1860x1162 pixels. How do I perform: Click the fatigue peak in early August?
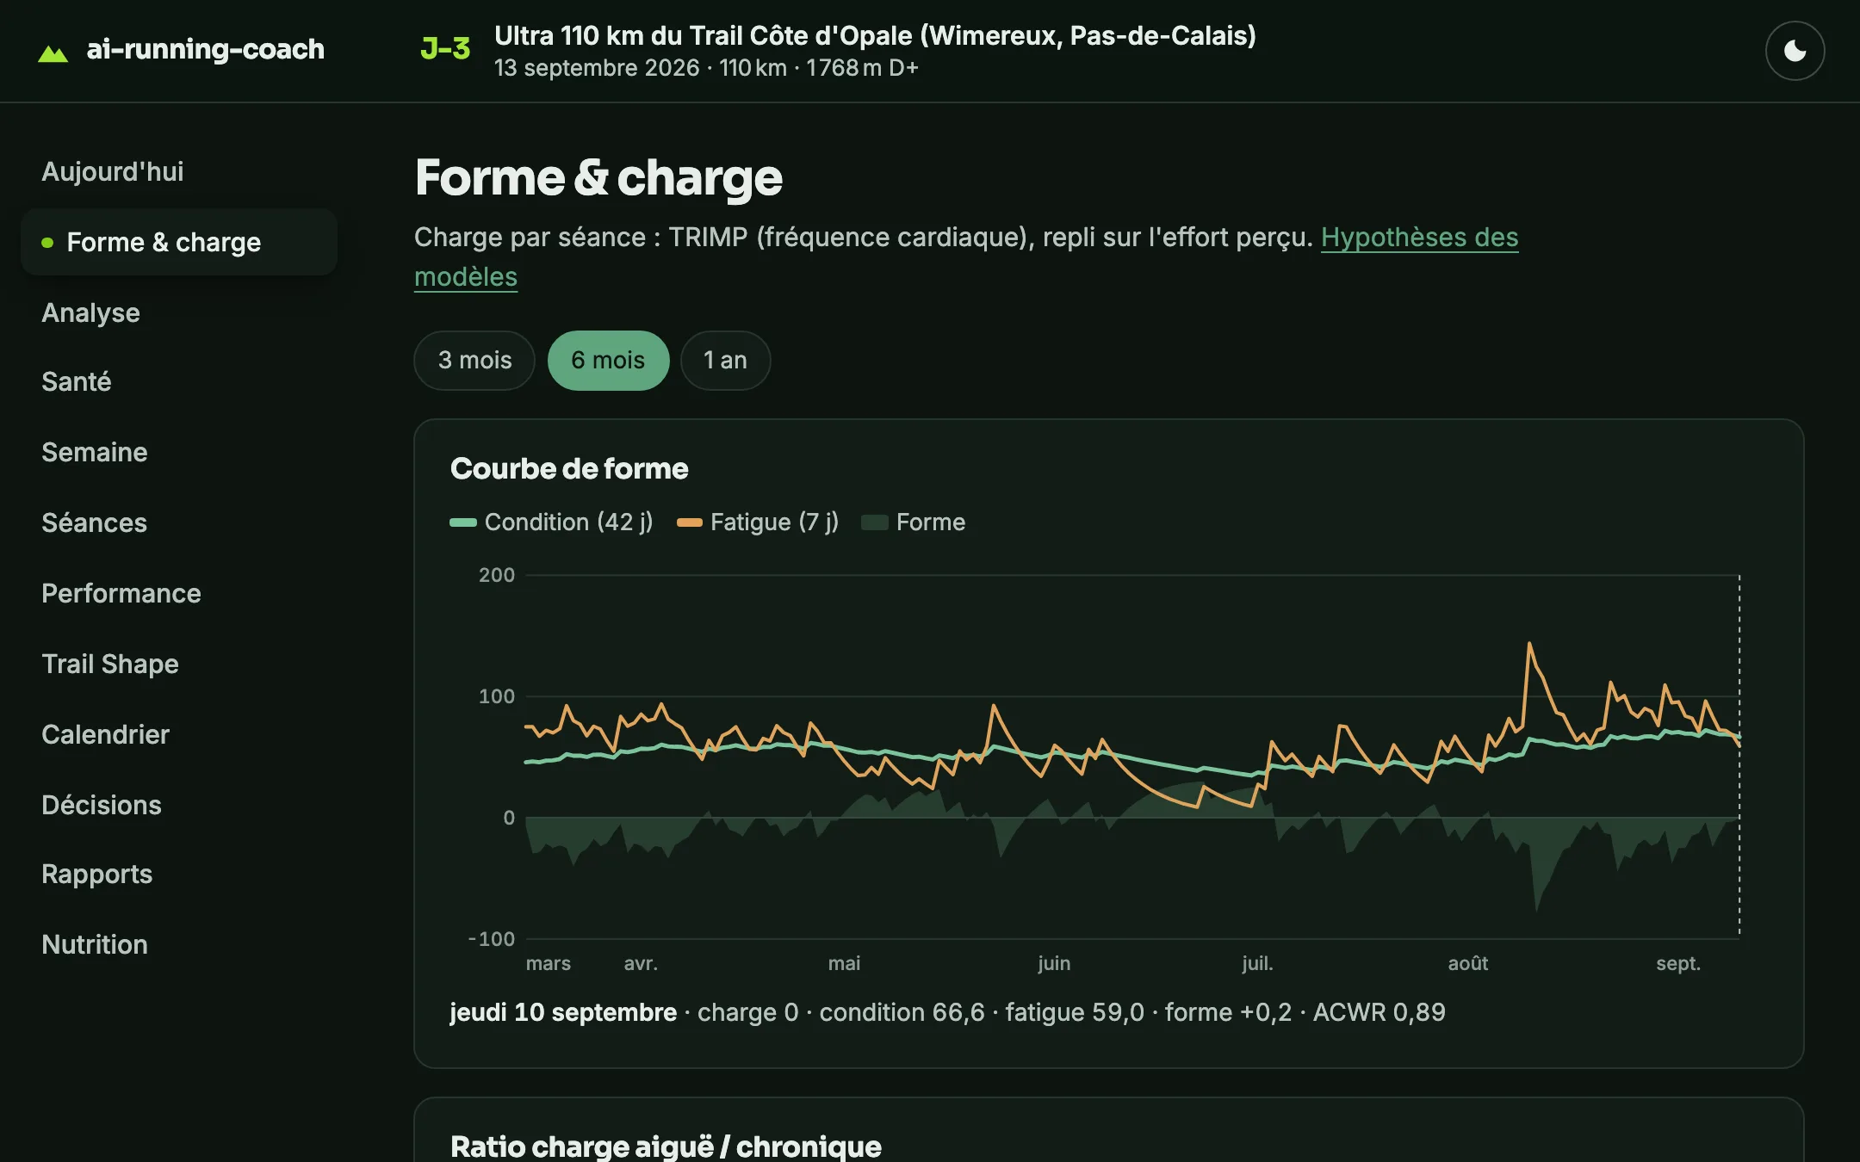pos(1529,644)
